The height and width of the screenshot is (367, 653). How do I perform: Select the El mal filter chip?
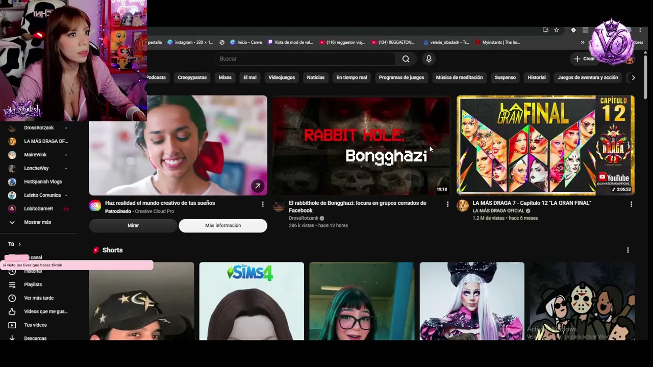pos(250,77)
